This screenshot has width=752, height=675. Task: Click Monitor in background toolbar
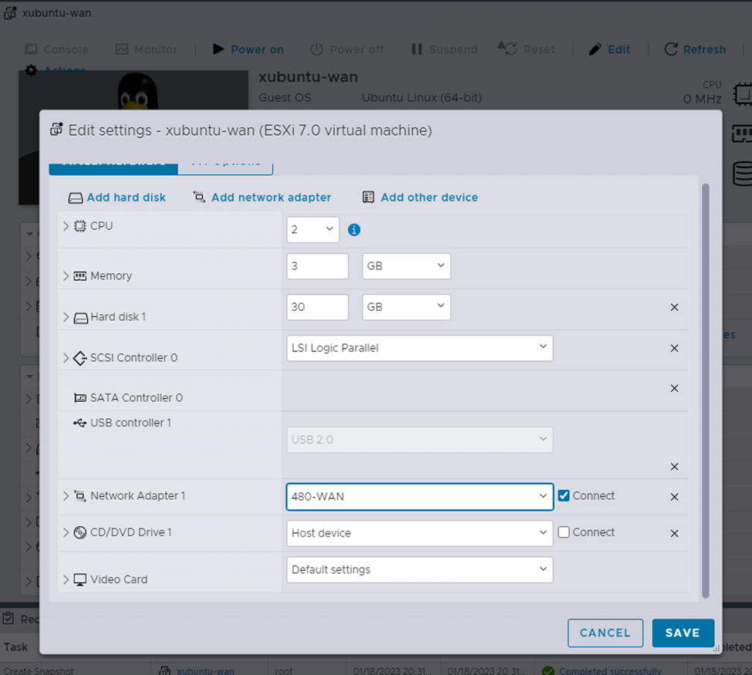point(147,49)
